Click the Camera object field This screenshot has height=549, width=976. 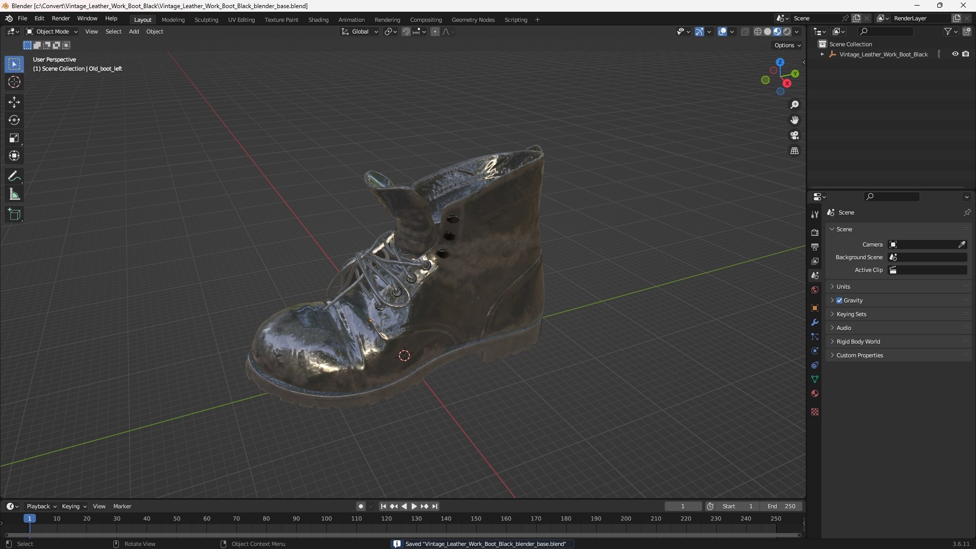pos(927,245)
